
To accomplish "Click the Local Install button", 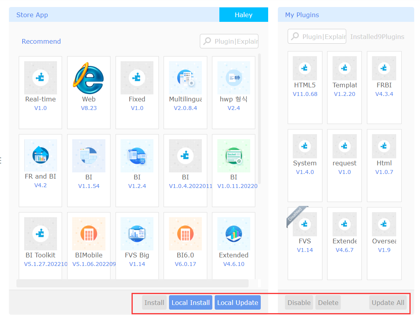I will tap(190, 302).
